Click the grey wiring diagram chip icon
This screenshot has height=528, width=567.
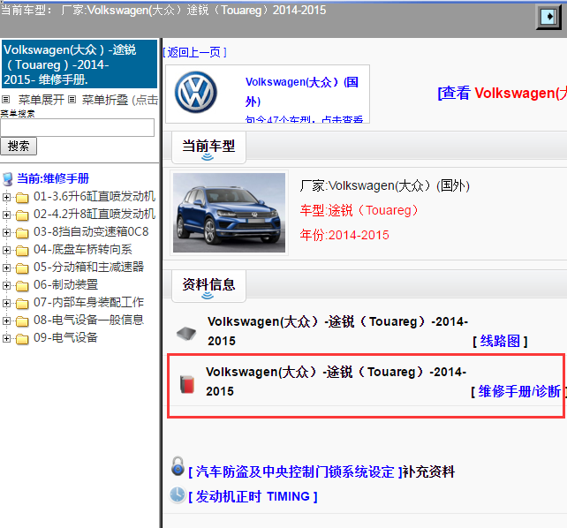[186, 333]
